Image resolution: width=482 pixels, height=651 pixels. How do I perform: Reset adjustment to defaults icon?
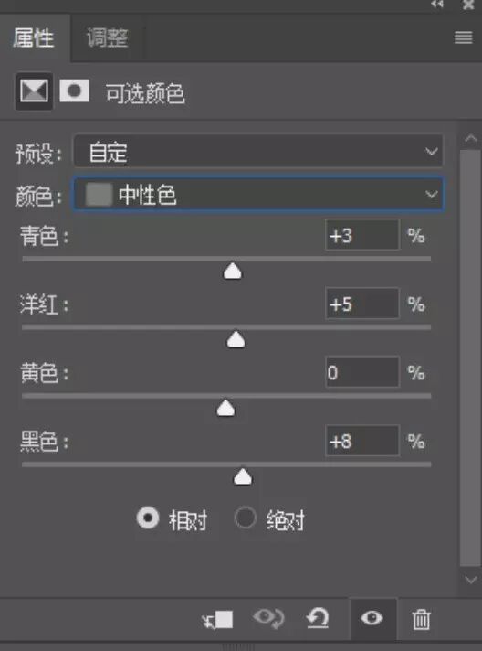point(318,618)
